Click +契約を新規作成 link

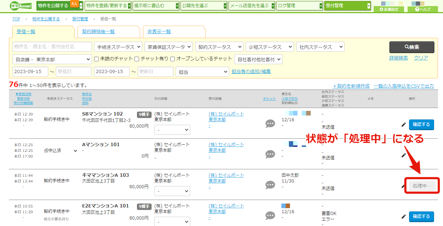coord(351,86)
